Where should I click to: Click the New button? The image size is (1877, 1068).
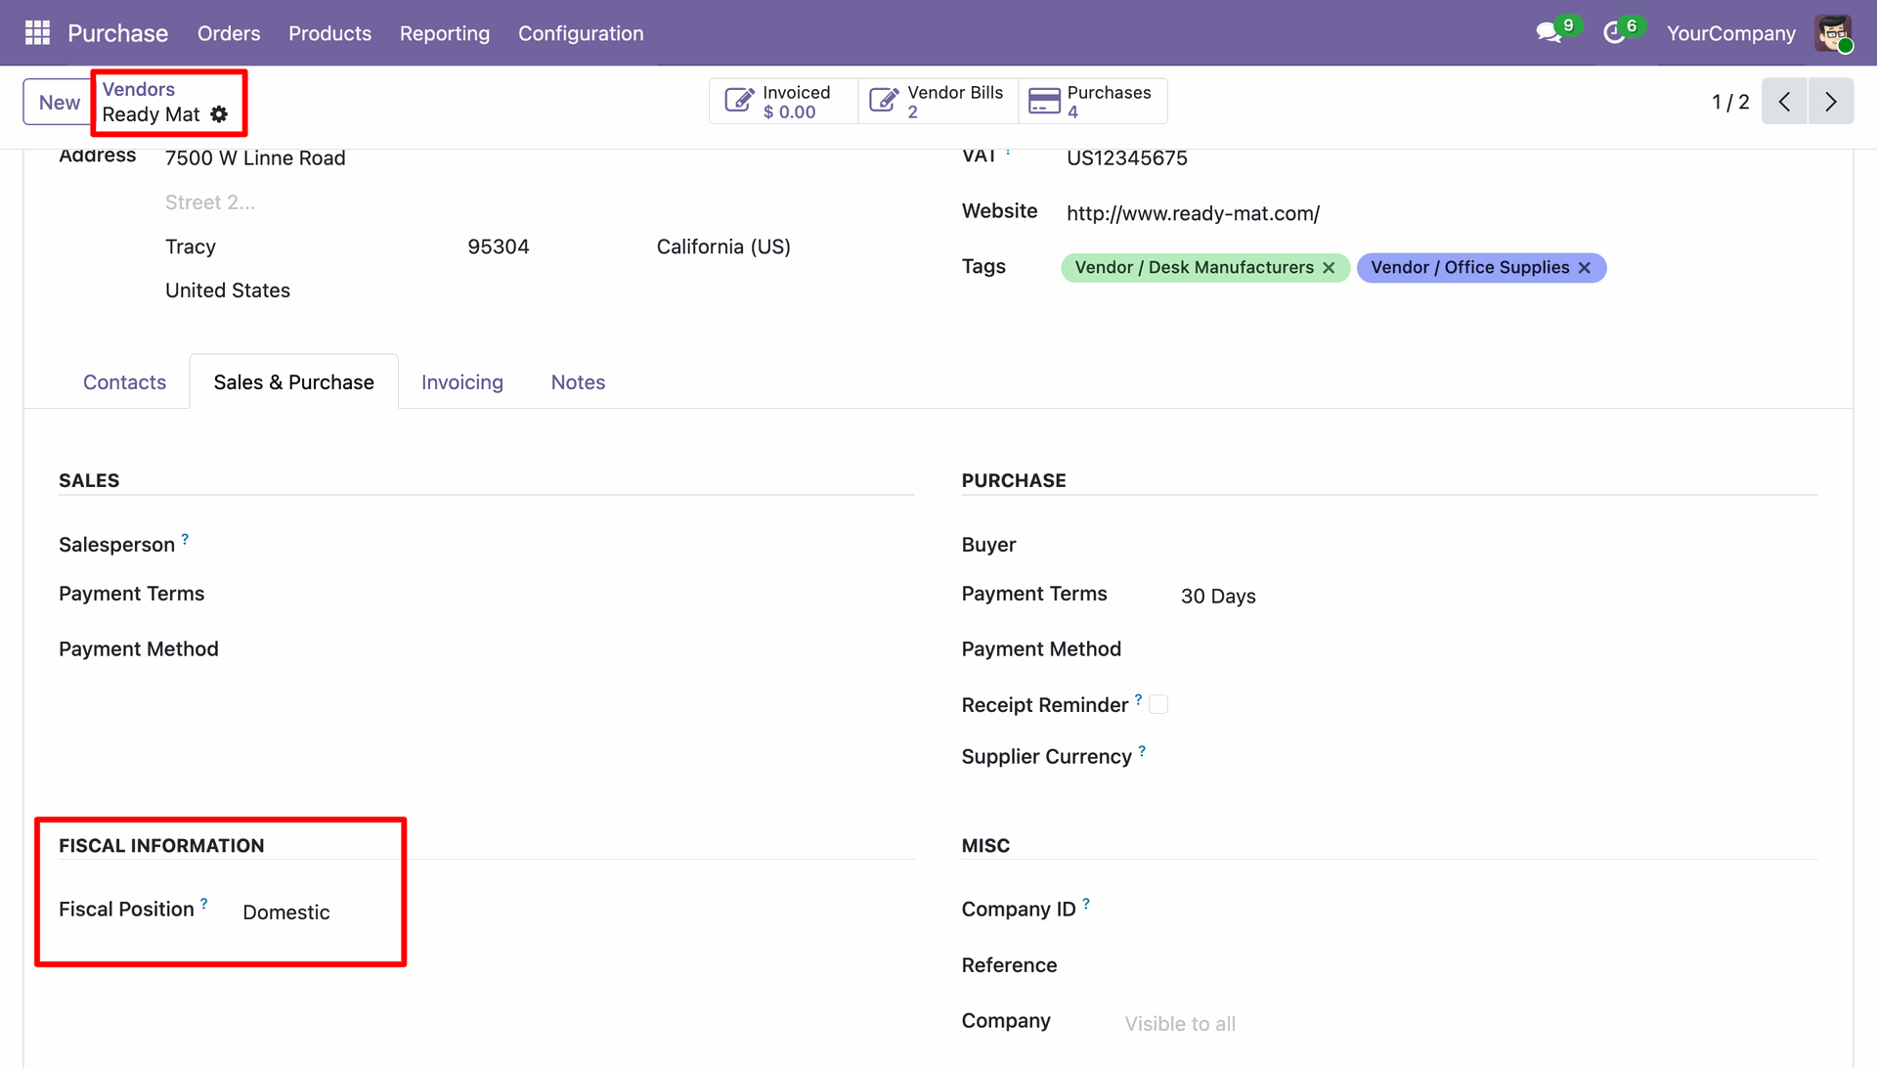pyautogui.click(x=59, y=102)
